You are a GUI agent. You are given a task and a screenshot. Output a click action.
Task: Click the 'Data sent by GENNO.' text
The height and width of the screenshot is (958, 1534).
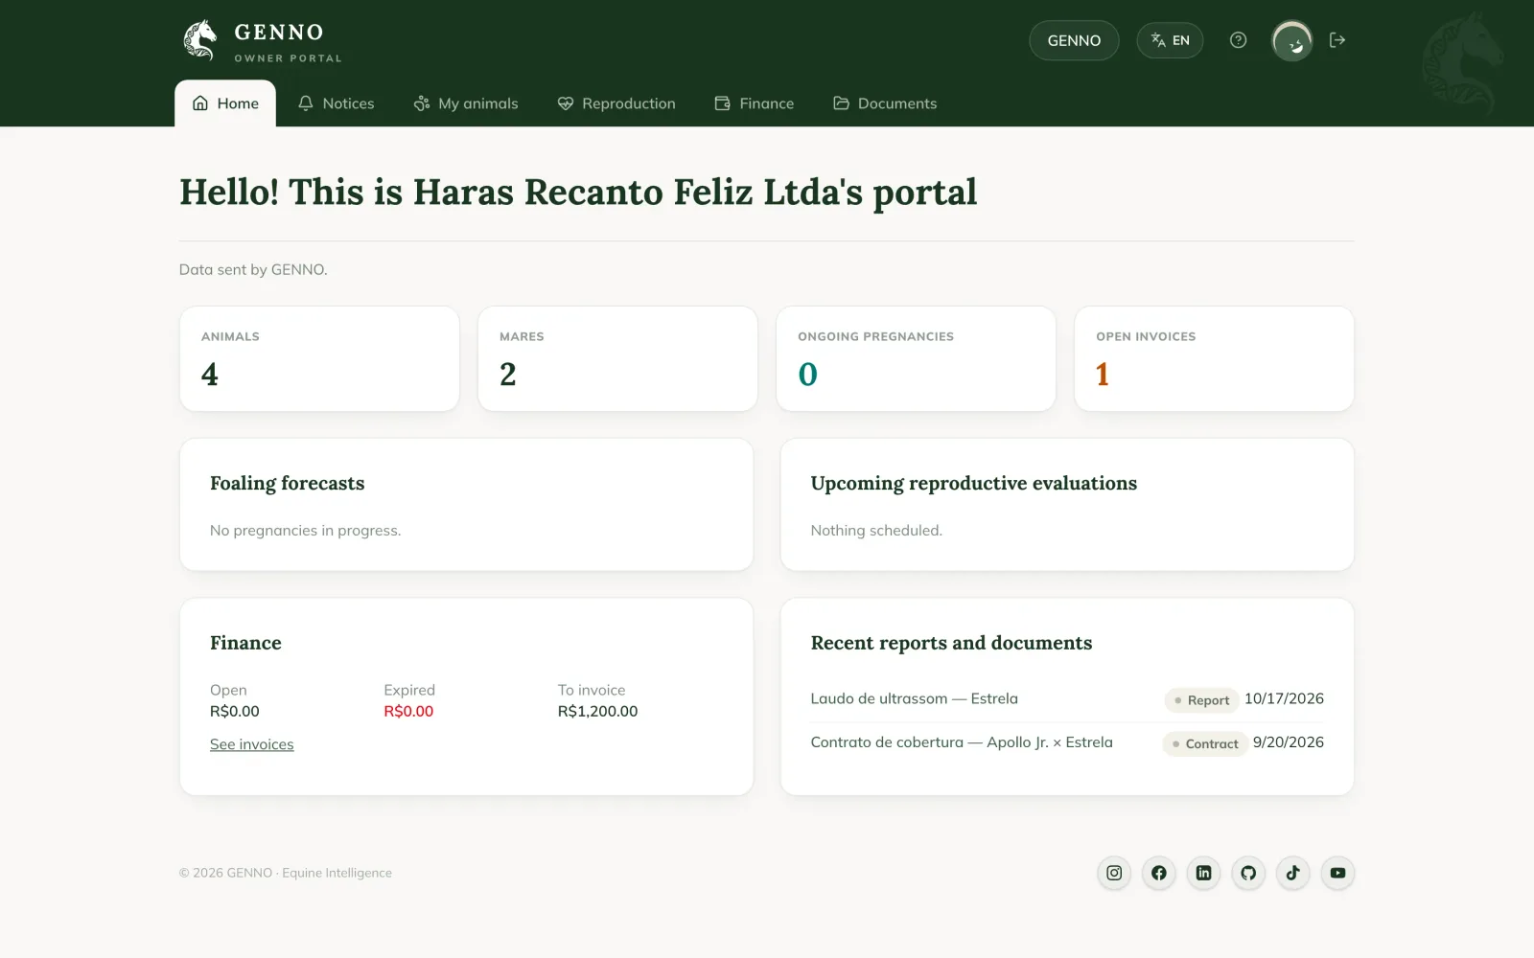[253, 269]
